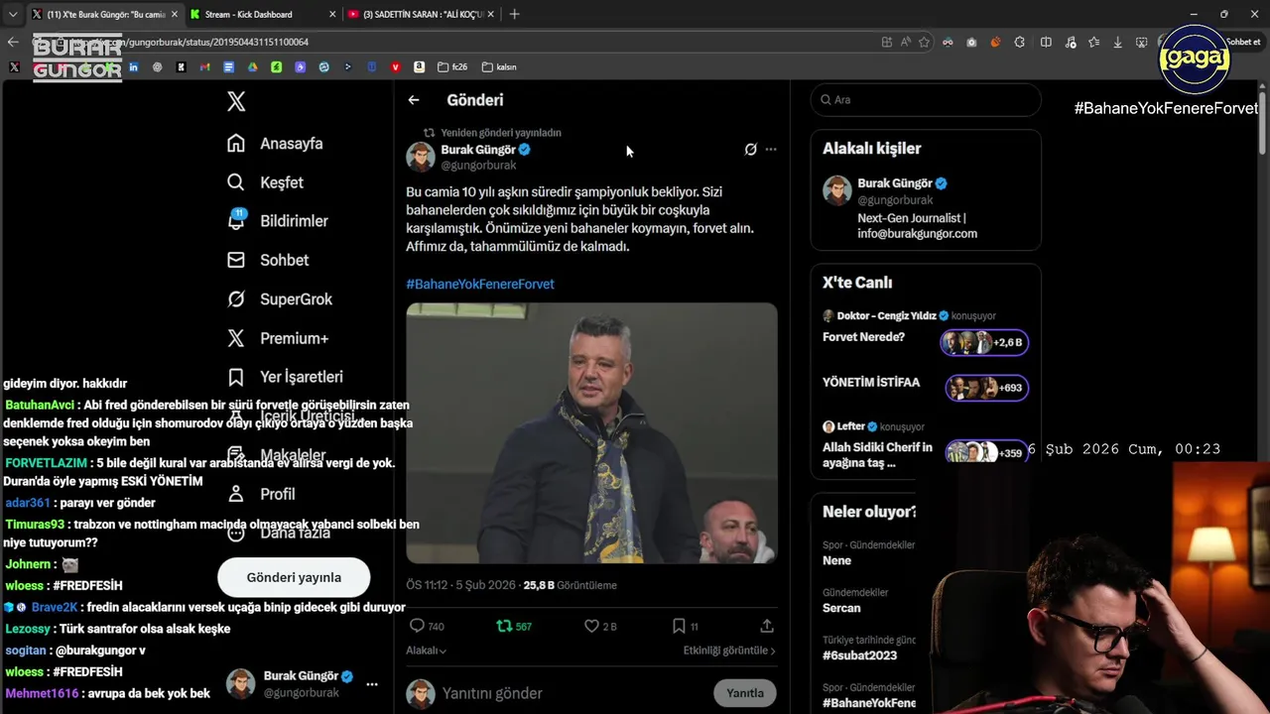Open screenshot icon in toolbar
Screen dimensions: 1270x714
1141,42
